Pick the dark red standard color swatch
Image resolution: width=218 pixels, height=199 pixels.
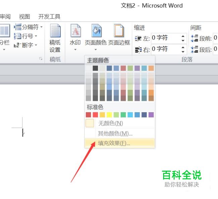88,115
